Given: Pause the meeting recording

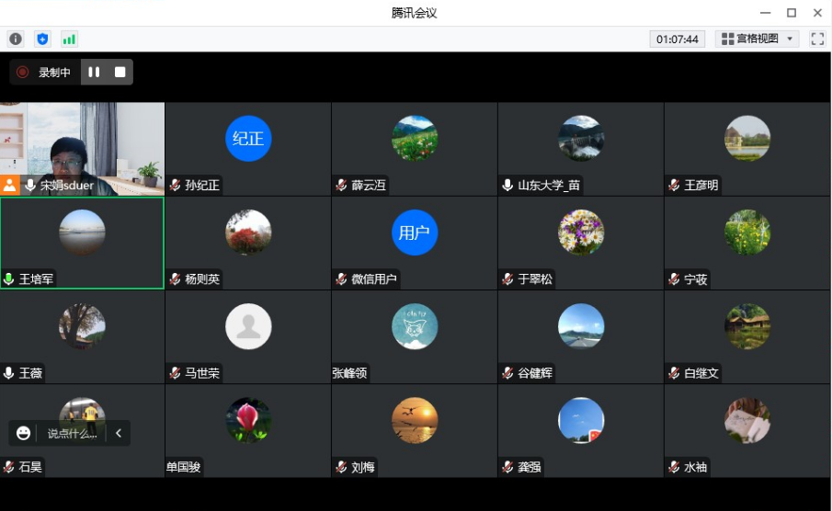Looking at the screenshot, I should tap(94, 73).
